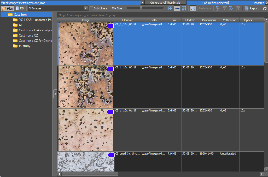Click blue tag on CI_1_10x_08.tif thumbnail
Screen dimensions: 268x177
click(x=110, y=26)
